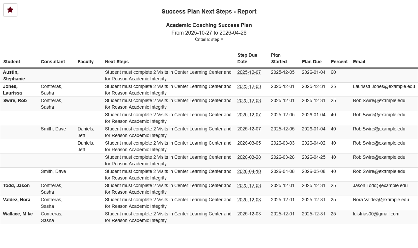Click the Student column header
The width and height of the screenshot is (418, 248).
click(12, 62)
